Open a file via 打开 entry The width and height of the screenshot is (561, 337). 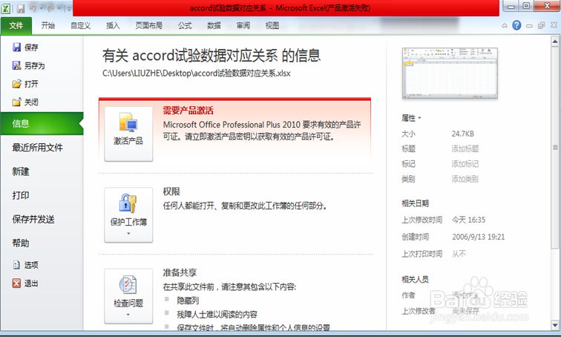25,84
